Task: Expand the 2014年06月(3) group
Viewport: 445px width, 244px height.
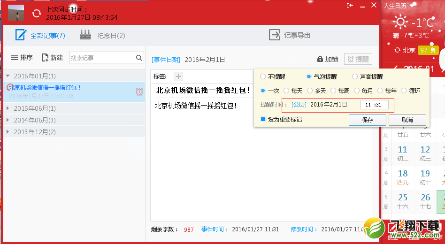Action: click(74, 120)
